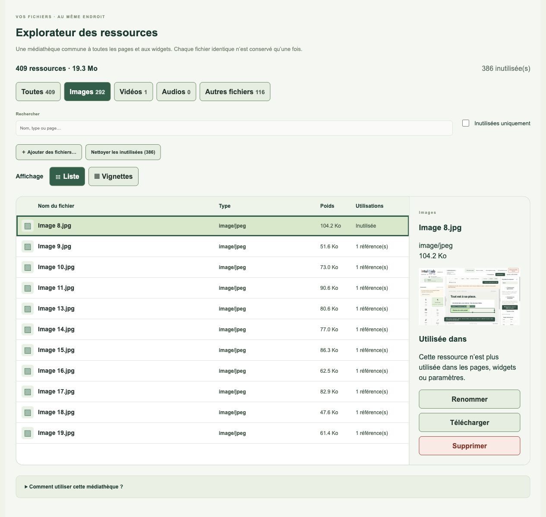
Task: Click Nettoyer les inutilisées (386) button
Action: coord(123,152)
